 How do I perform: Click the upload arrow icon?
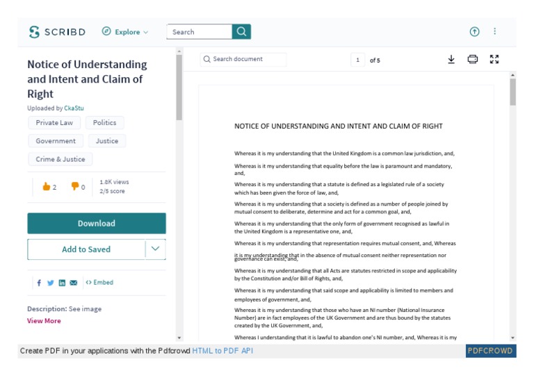474,32
